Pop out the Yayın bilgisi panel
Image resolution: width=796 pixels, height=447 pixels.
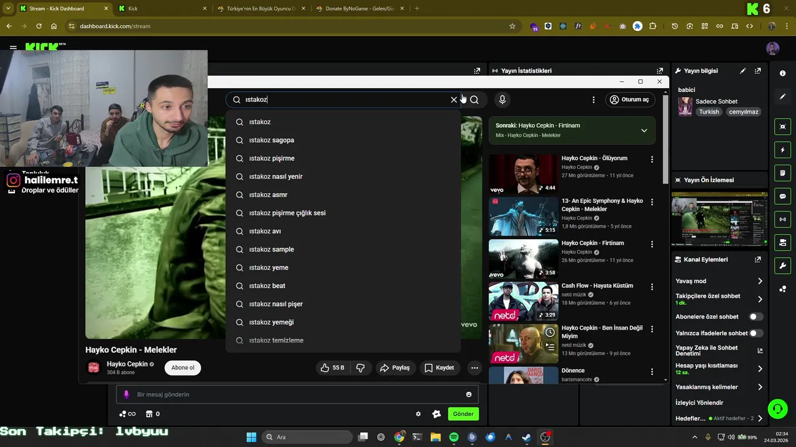757,71
